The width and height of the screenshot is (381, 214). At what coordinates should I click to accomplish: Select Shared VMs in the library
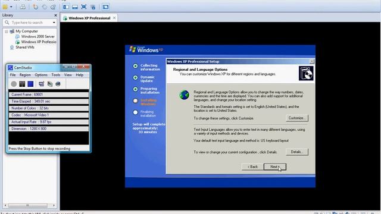(25, 47)
